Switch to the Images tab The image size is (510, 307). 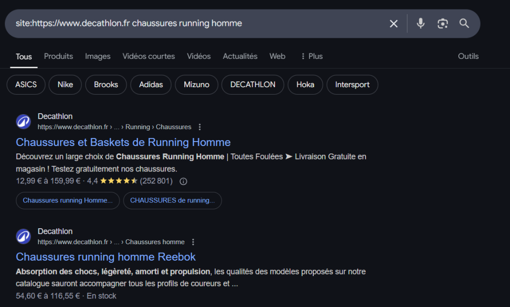point(98,56)
